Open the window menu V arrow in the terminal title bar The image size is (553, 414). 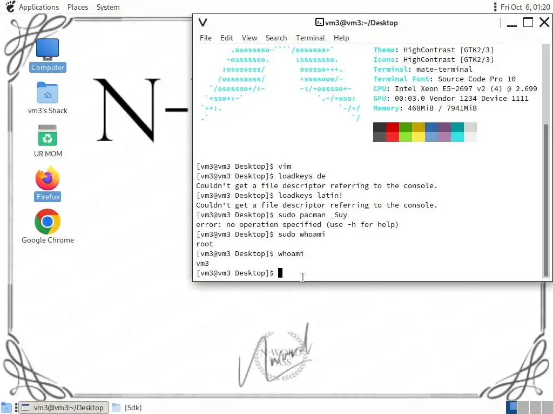point(203,23)
